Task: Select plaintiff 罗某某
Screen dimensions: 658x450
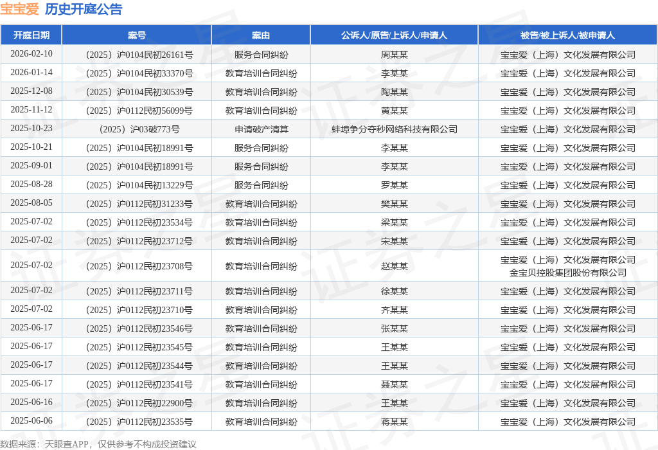Action: 395,185
